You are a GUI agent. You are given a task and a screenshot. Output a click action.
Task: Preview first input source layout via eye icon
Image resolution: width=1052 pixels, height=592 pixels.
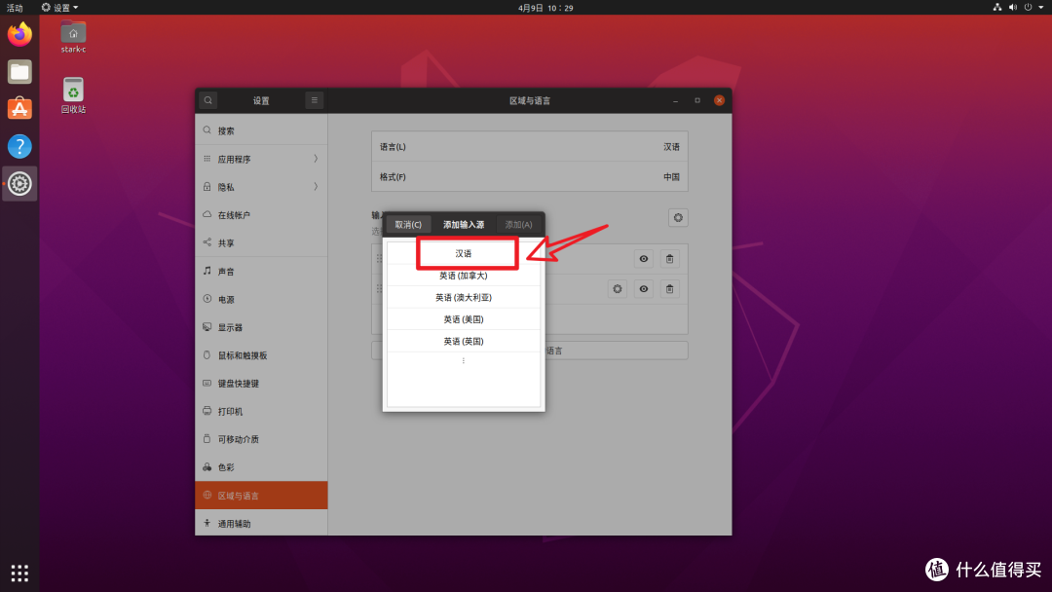point(643,259)
